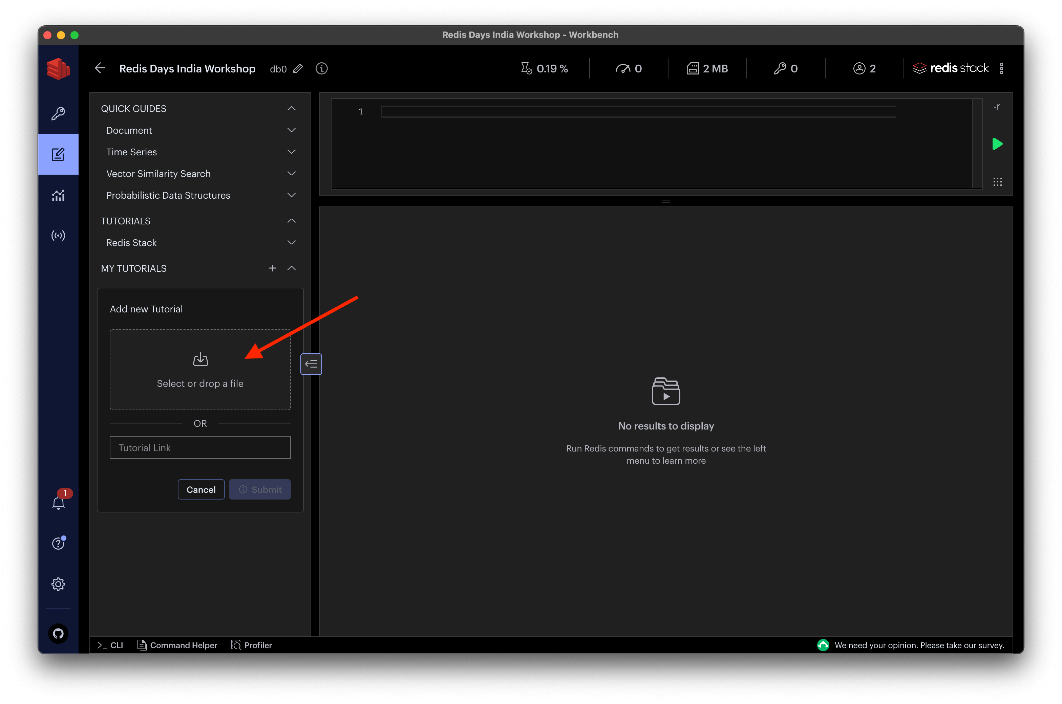The image size is (1062, 704).
Task: Open the Browser key icon in sidebar
Action: coord(58,114)
